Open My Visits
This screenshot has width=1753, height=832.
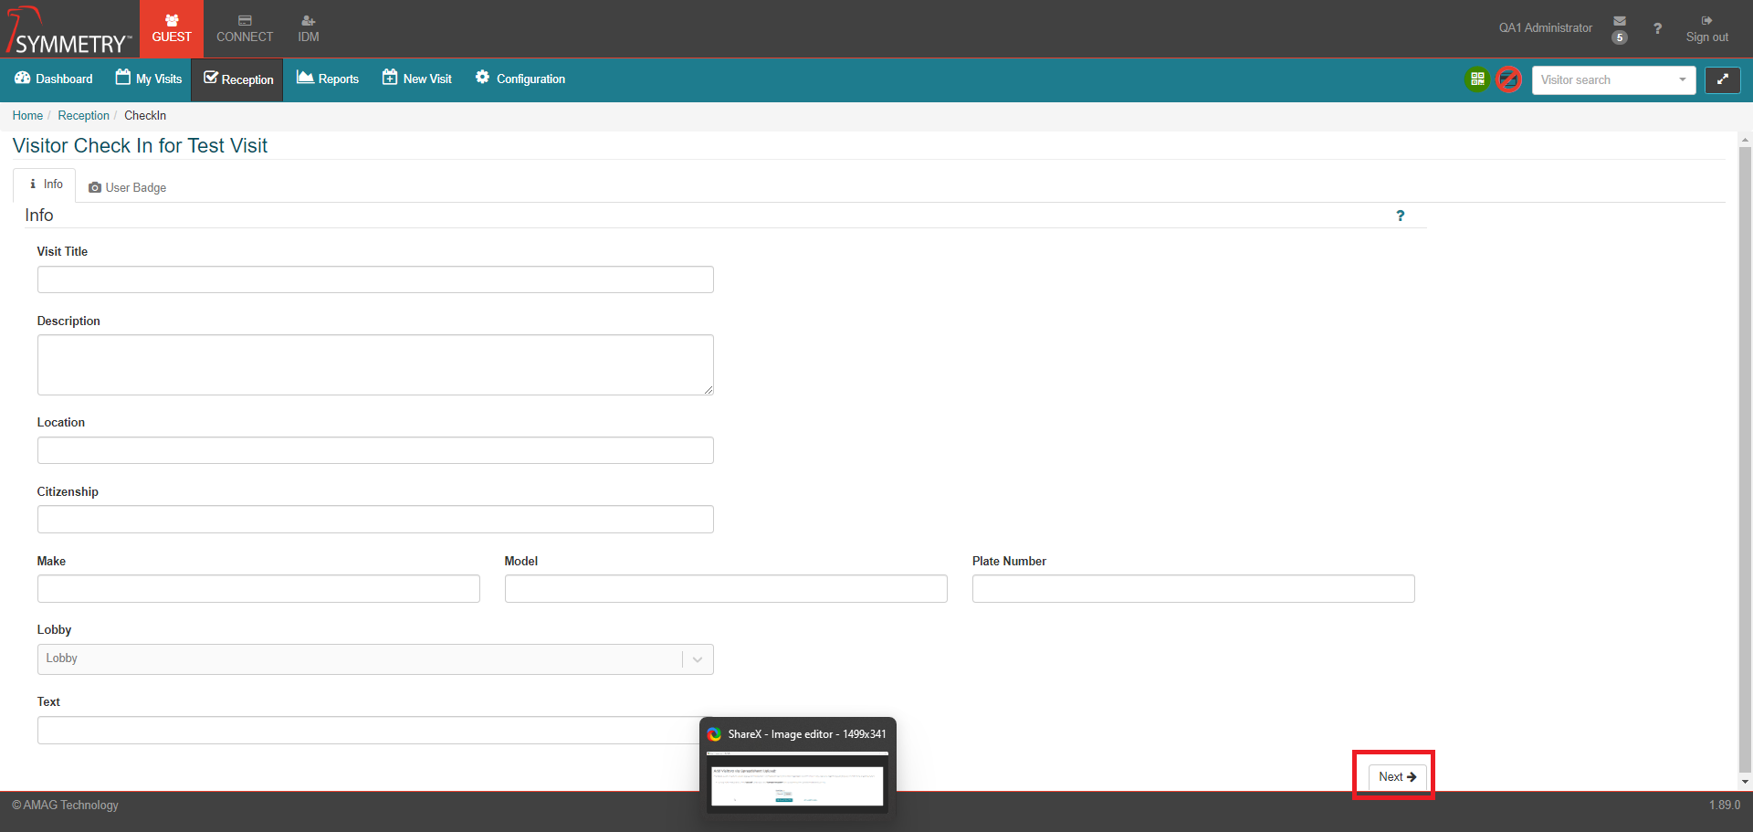point(149,79)
